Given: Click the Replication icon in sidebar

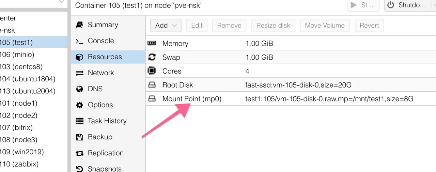Looking at the screenshot, I should point(79,153).
